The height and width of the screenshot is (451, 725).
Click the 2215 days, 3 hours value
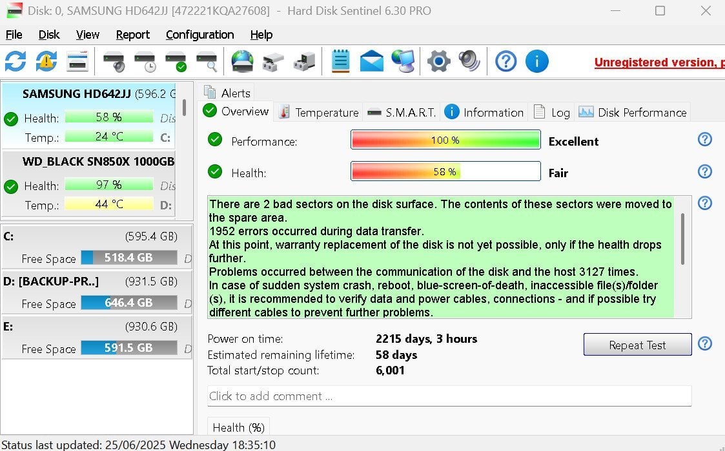pyautogui.click(x=426, y=339)
